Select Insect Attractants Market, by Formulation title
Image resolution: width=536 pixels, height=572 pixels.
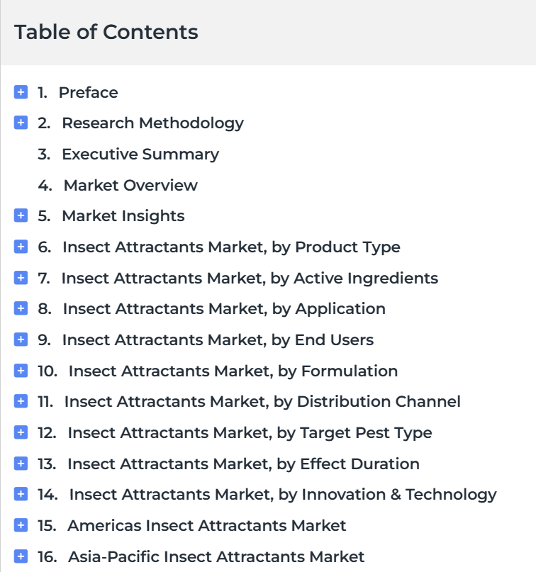coord(233,371)
